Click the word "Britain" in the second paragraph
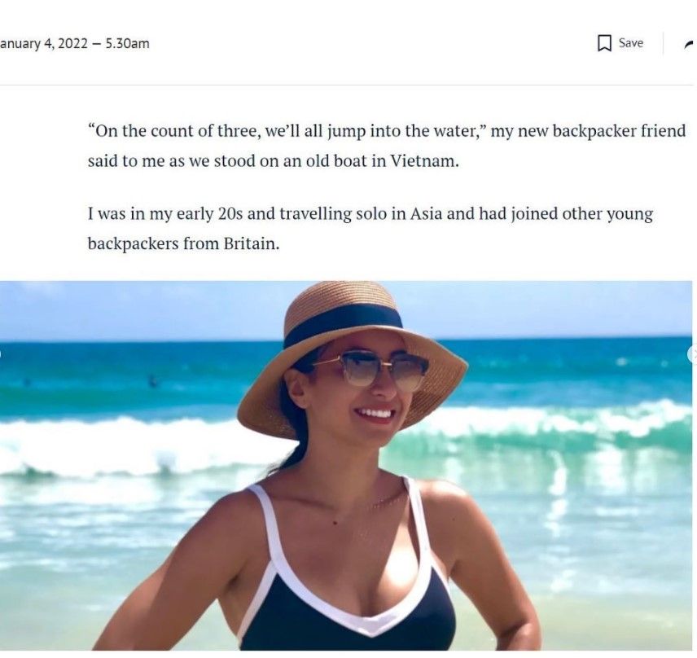This screenshot has height=658, width=697. click(x=251, y=243)
